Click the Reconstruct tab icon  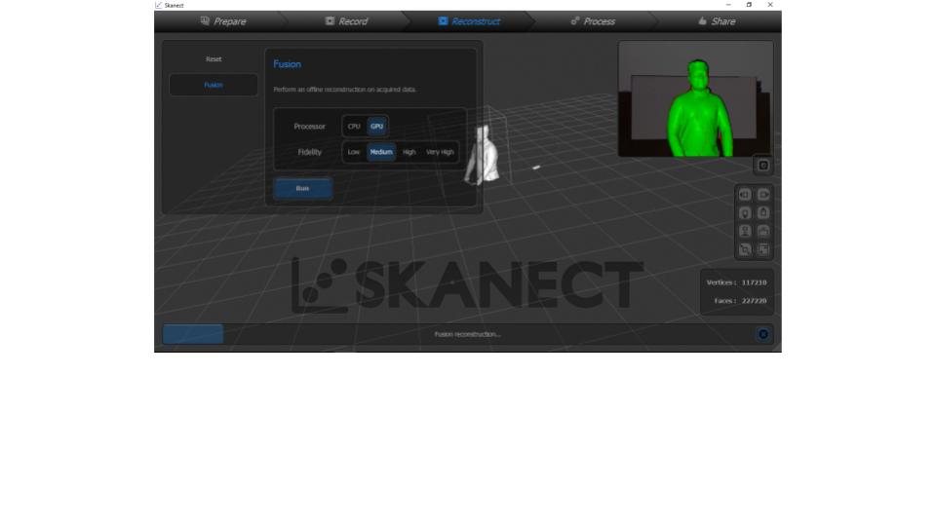point(443,20)
